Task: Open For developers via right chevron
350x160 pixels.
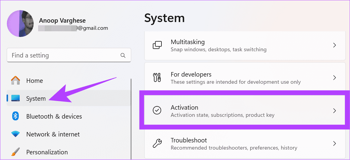Action: point(334,78)
